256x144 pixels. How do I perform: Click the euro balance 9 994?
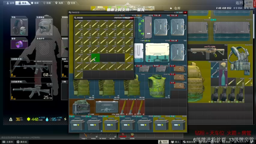point(238,8)
